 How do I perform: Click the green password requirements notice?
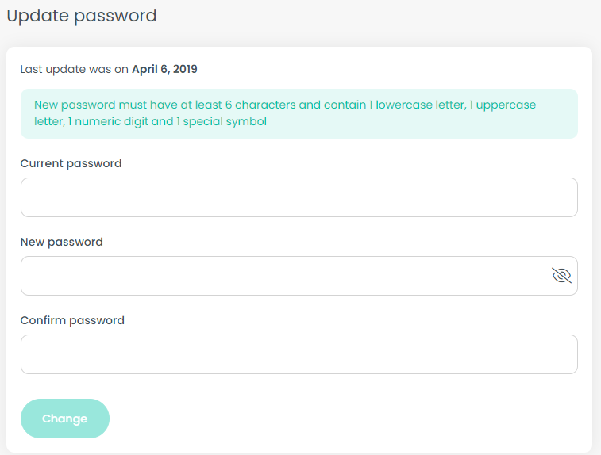pyautogui.click(x=299, y=113)
